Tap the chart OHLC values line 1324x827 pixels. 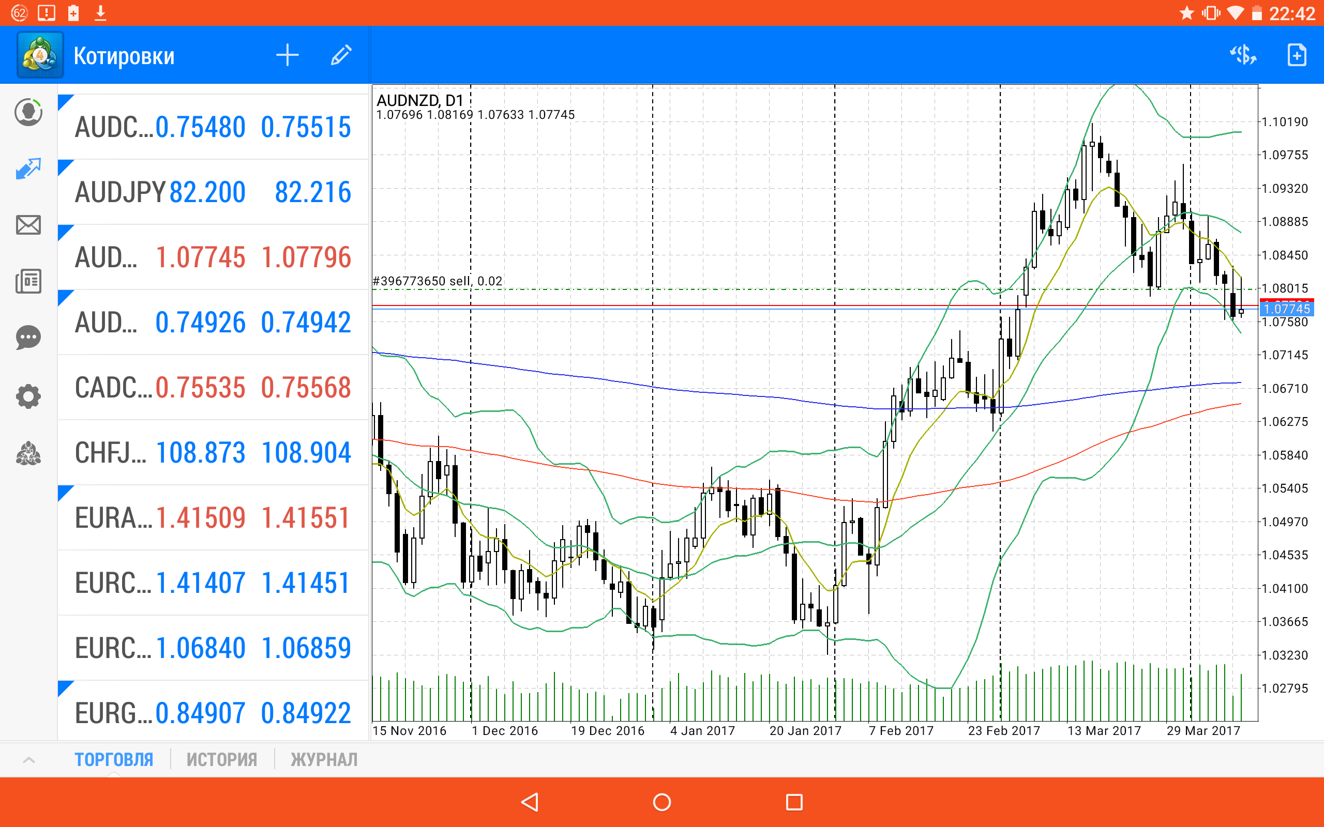[x=475, y=115]
